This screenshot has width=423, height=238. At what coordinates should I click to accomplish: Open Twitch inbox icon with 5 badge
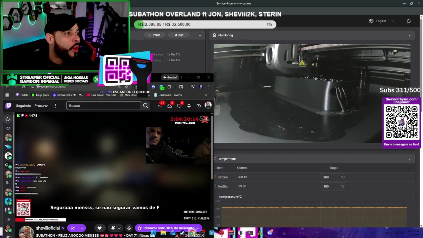coord(170,105)
